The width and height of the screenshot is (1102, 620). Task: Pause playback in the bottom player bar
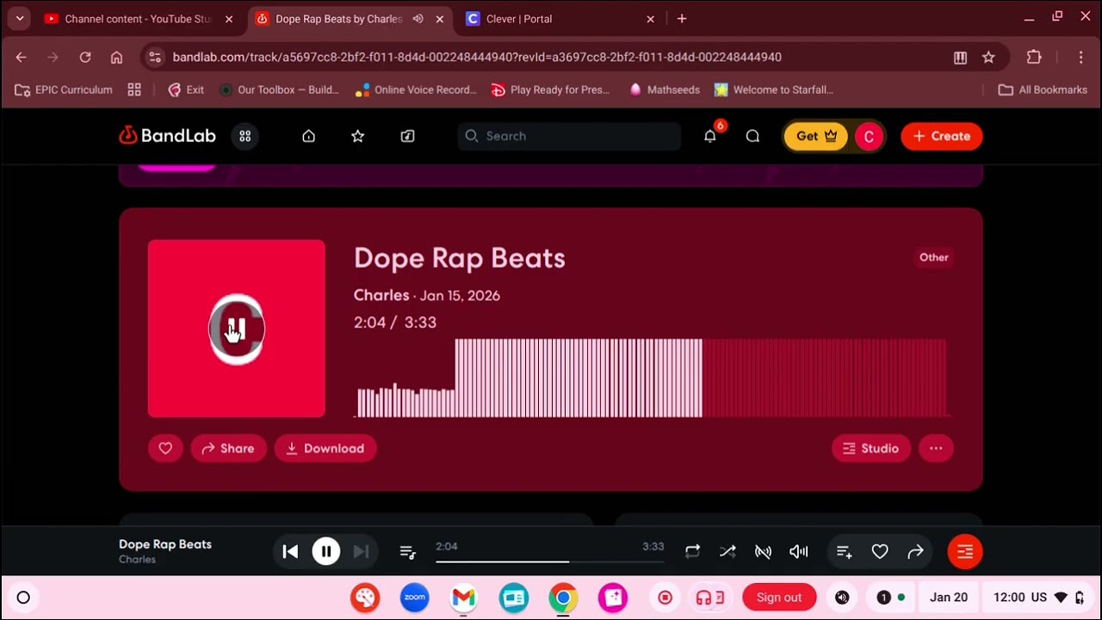point(326,552)
